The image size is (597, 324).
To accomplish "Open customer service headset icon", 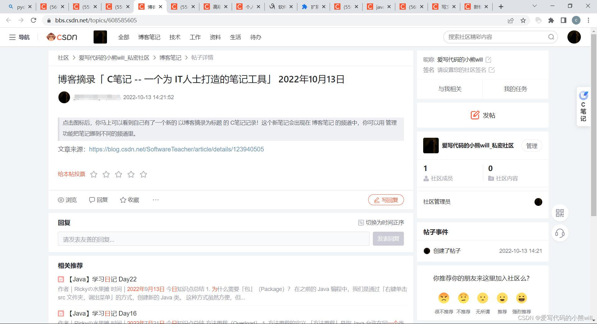I will pyautogui.click(x=560, y=233).
